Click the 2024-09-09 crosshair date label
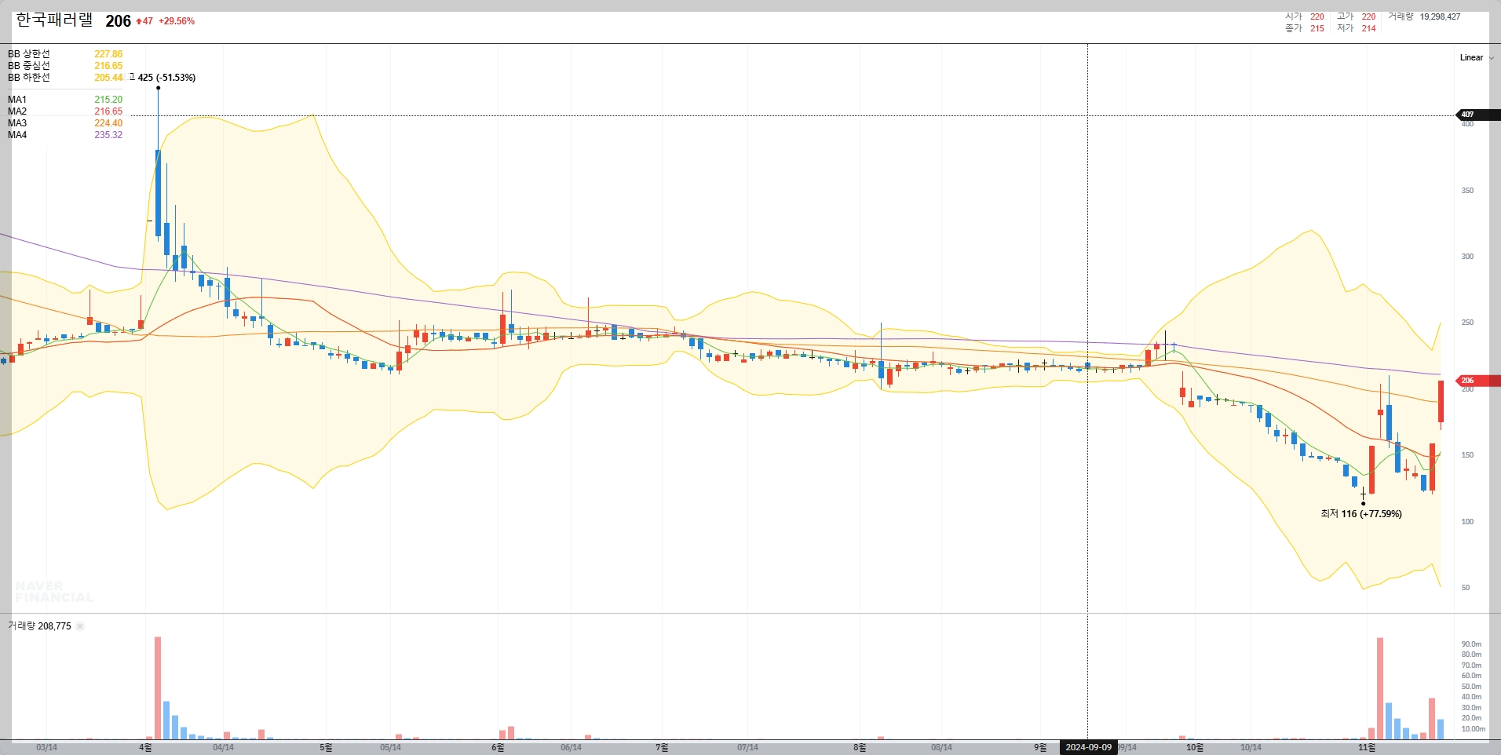The image size is (1501, 755). (1088, 747)
